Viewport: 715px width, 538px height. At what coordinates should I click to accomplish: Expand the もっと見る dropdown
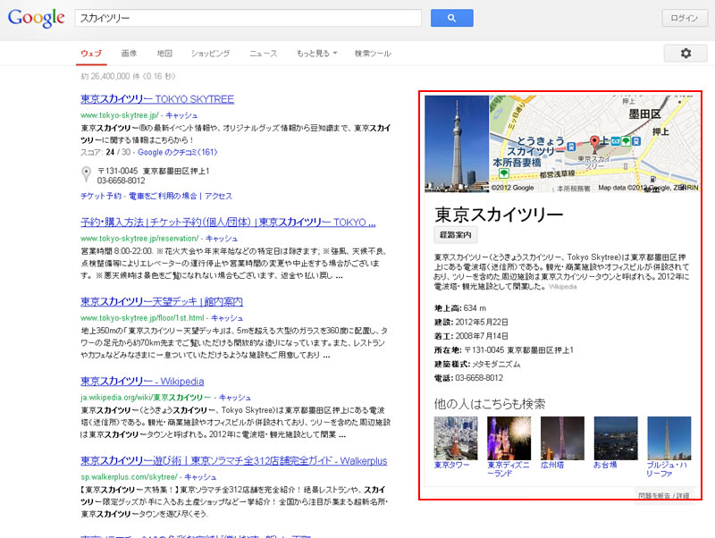(316, 54)
